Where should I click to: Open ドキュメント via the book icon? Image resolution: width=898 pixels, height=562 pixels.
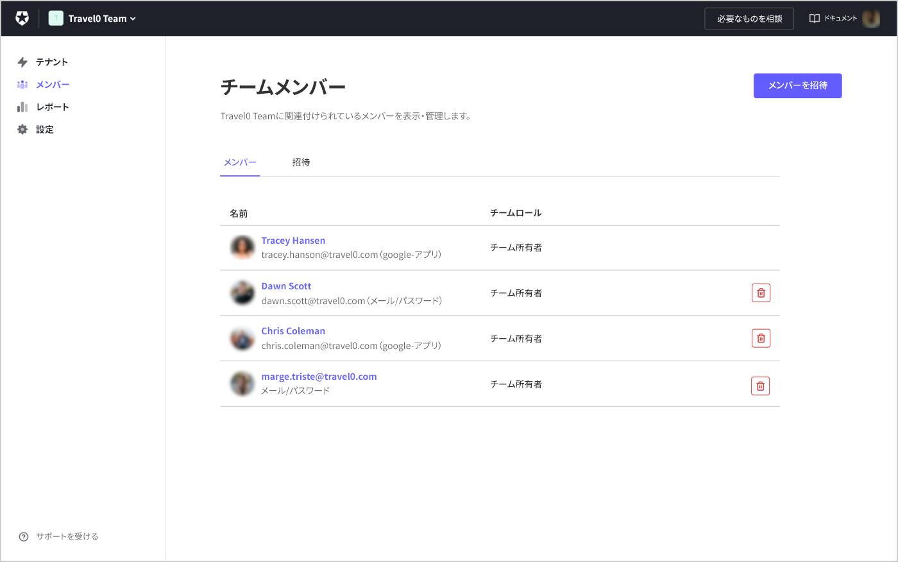[x=813, y=18]
